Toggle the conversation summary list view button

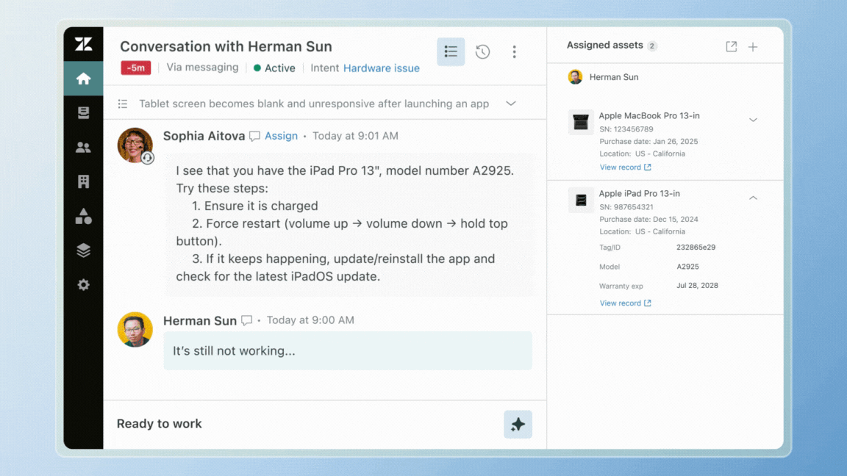click(x=451, y=51)
